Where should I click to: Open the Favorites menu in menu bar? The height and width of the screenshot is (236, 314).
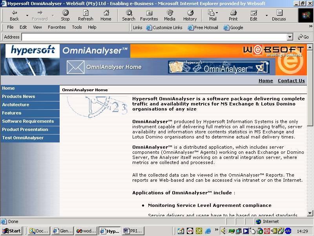pos(57,27)
